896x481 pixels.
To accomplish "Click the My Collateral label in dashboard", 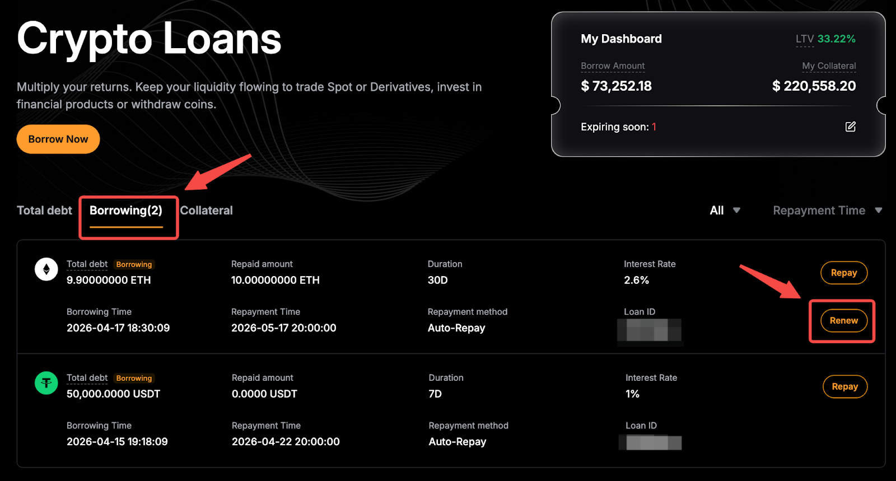I will (828, 66).
